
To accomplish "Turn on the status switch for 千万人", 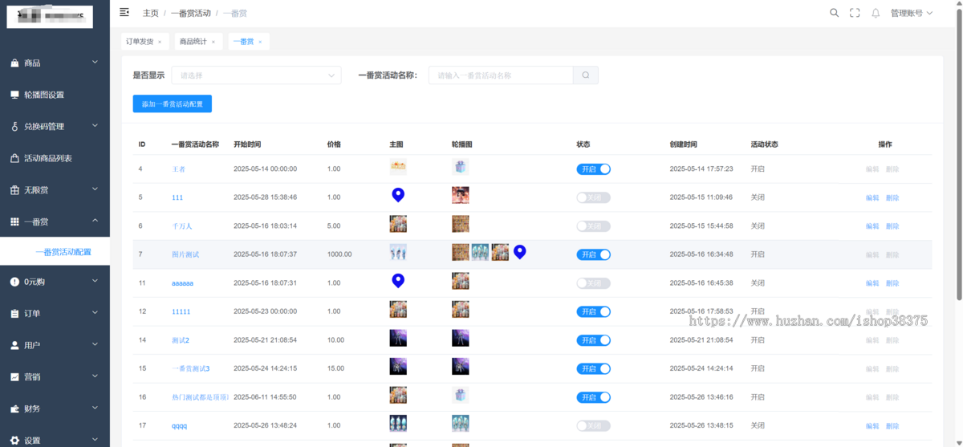I will pos(593,226).
